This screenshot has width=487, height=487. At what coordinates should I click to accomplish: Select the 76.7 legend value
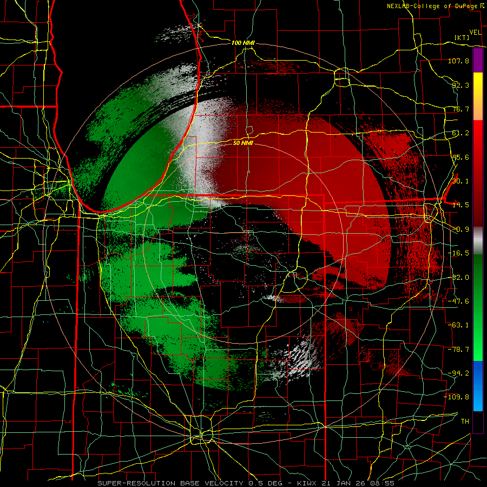pos(460,109)
